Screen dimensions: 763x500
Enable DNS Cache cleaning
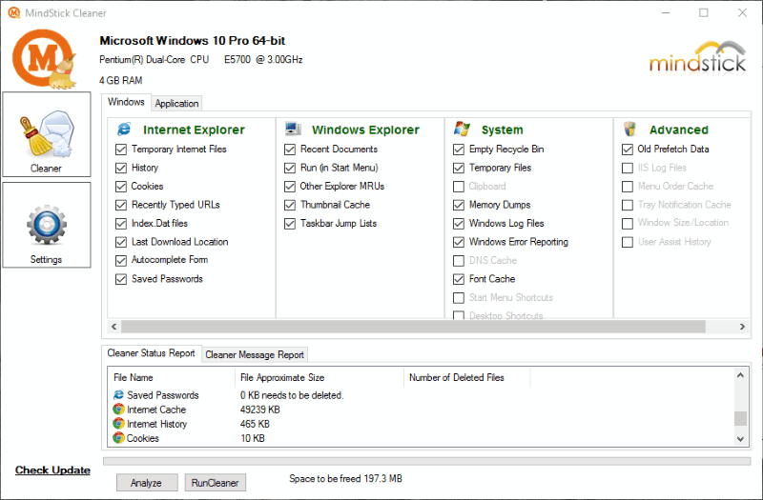pos(459,261)
